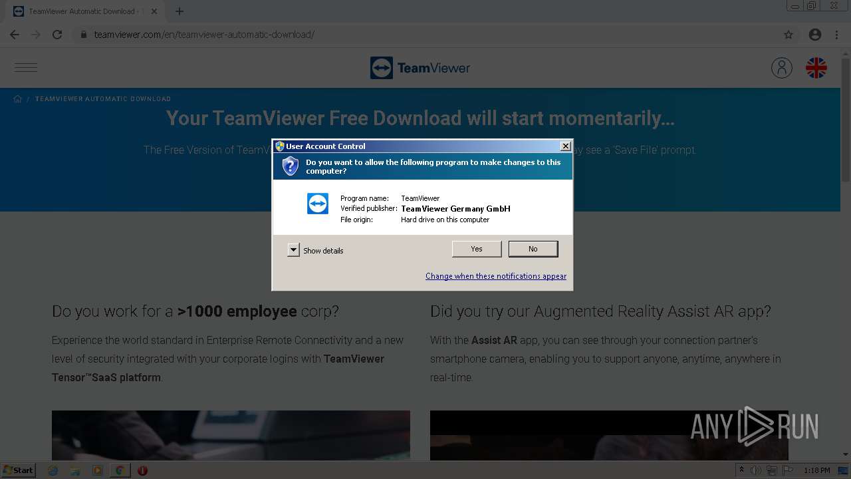This screenshot has width=851, height=479.
Task: Go forward in browser history
Action: pyautogui.click(x=36, y=35)
